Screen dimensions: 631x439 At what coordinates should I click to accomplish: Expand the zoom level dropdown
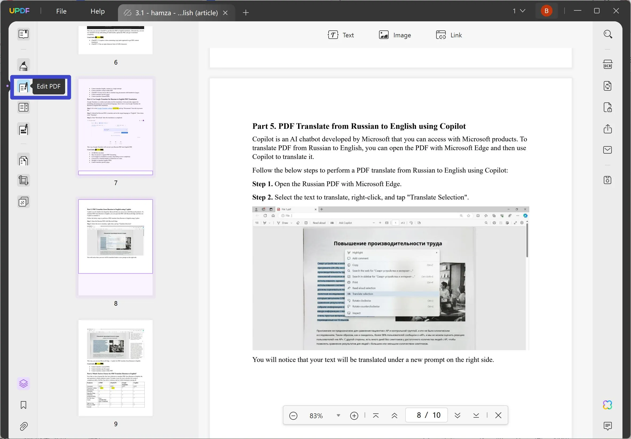338,416
